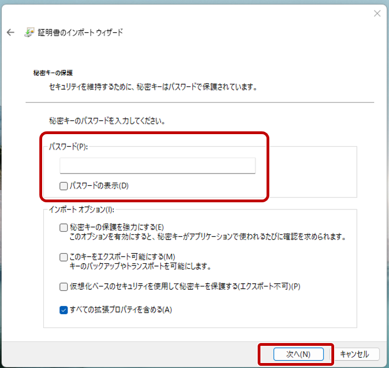Click the 秘密キーの保護 heading text
This screenshot has height=368, width=389.
53,73
